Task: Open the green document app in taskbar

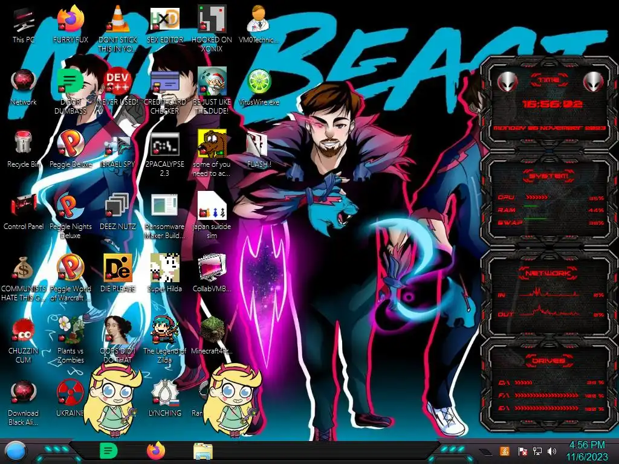Action: [x=109, y=451]
